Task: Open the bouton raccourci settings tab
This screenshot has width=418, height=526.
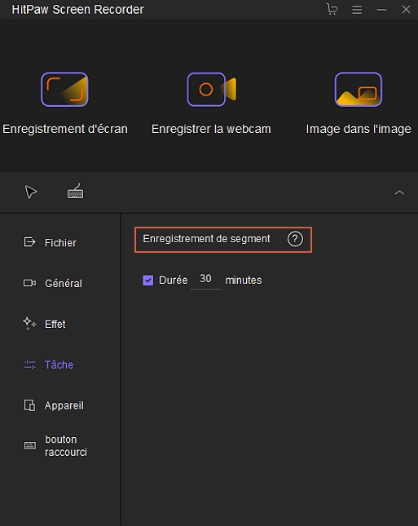Action: point(55,446)
